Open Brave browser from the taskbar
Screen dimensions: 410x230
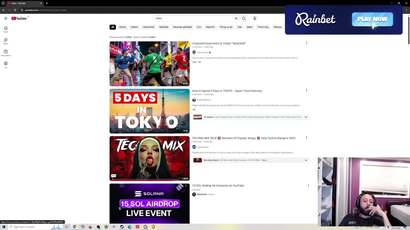[x=153, y=227]
